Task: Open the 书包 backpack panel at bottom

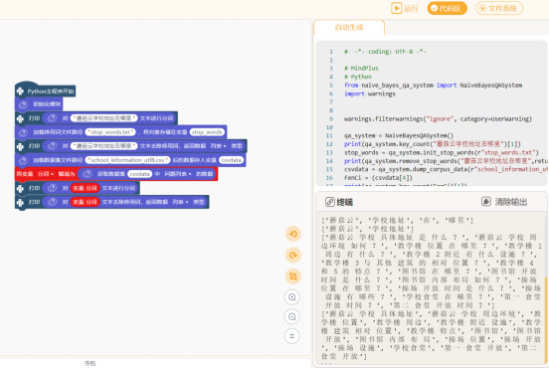Action: click(x=90, y=363)
